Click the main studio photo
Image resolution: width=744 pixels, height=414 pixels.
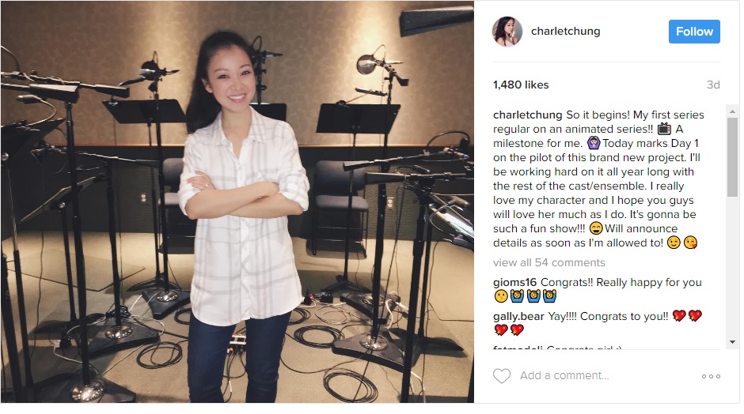237,201
